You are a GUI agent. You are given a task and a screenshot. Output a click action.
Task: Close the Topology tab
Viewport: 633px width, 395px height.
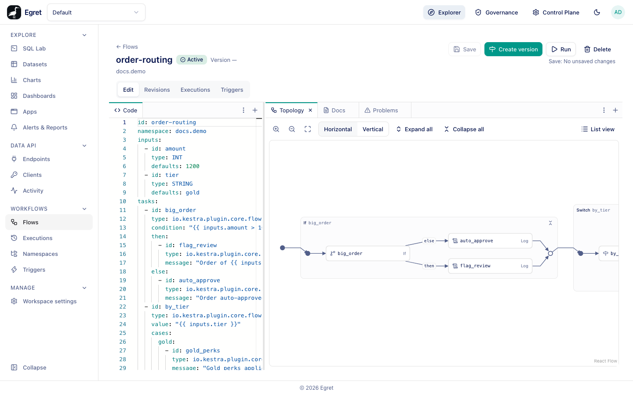310,110
